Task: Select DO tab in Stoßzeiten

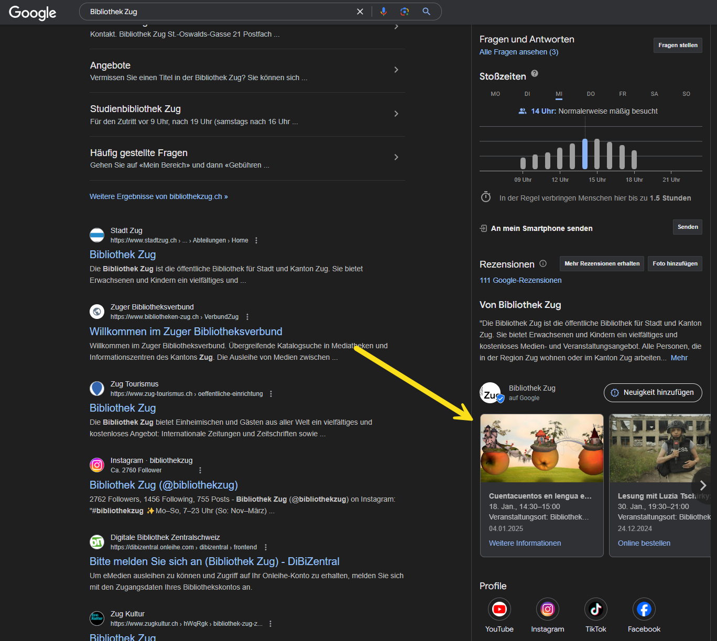Action: point(591,94)
